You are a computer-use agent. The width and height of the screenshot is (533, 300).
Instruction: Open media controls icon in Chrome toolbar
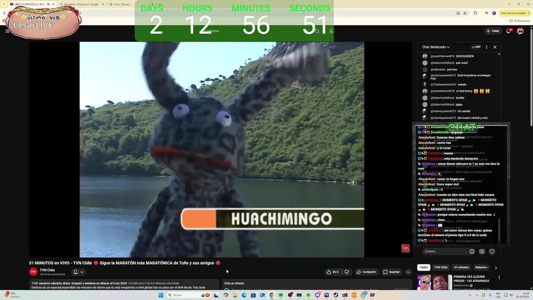click(x=486, y=13)
